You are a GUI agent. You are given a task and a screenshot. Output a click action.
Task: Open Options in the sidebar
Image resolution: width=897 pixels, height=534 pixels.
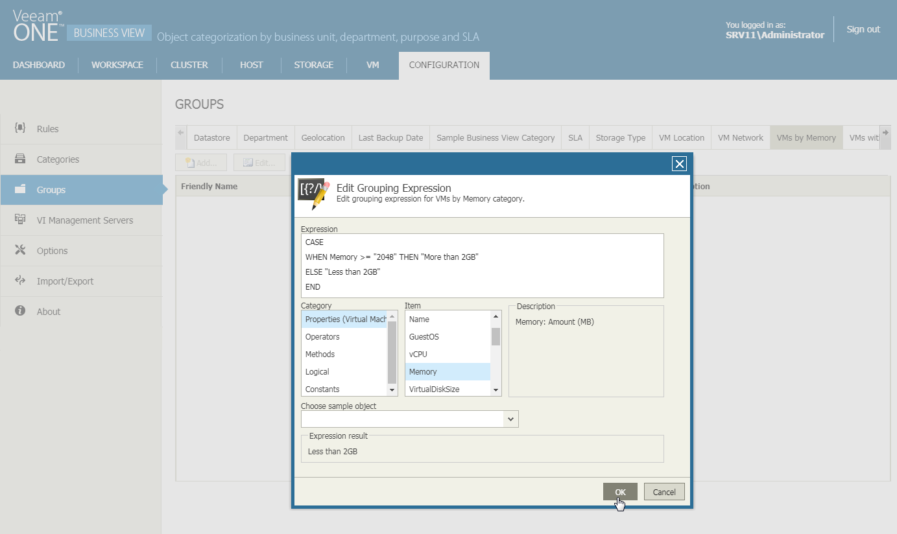tap(80, 251)
